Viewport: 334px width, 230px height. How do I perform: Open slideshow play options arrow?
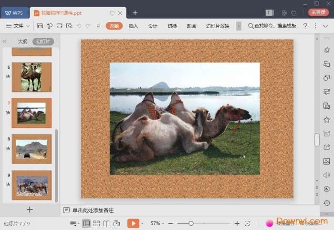(x=142, y=224)
